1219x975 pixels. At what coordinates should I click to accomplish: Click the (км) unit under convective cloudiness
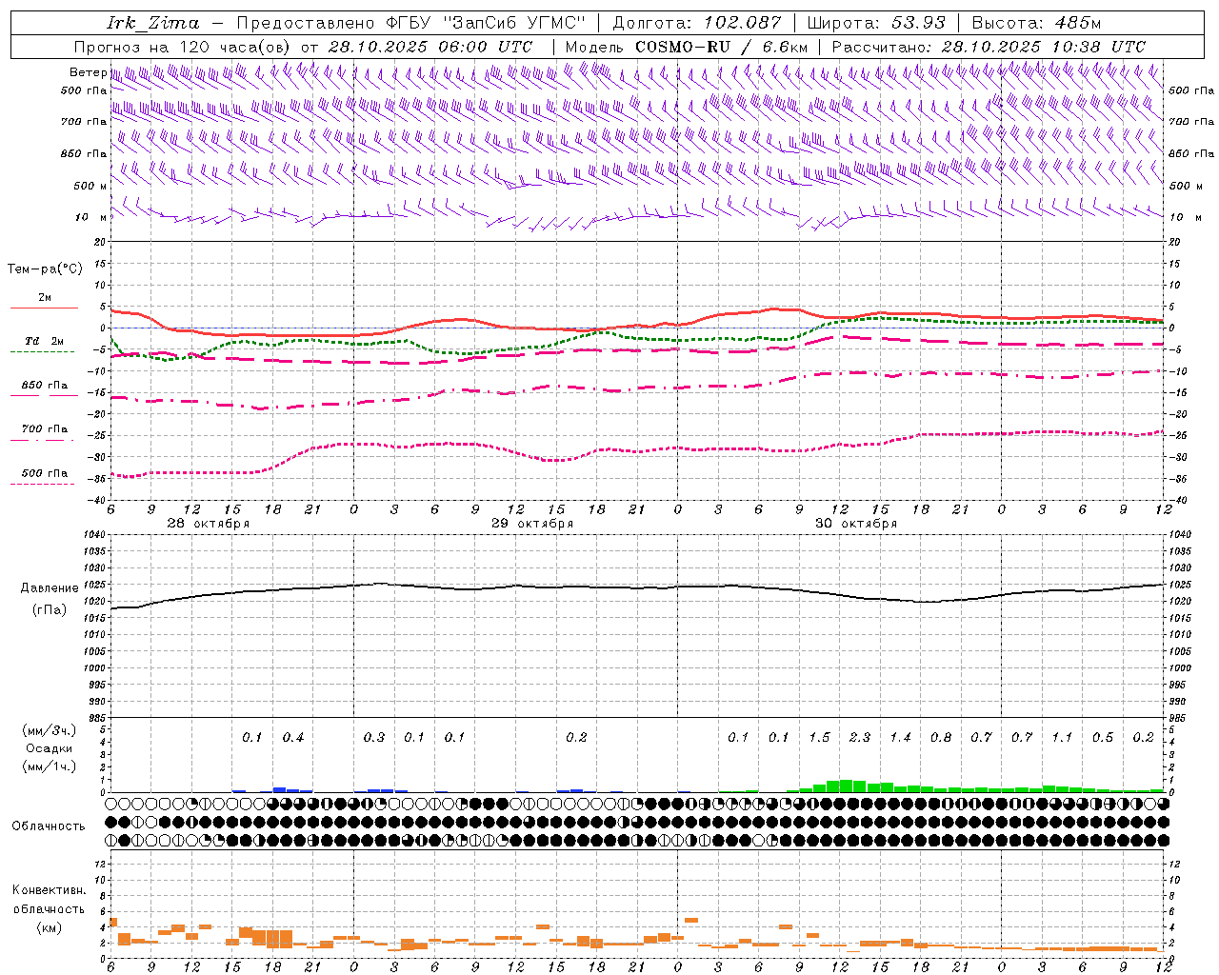tap(50, 927)
